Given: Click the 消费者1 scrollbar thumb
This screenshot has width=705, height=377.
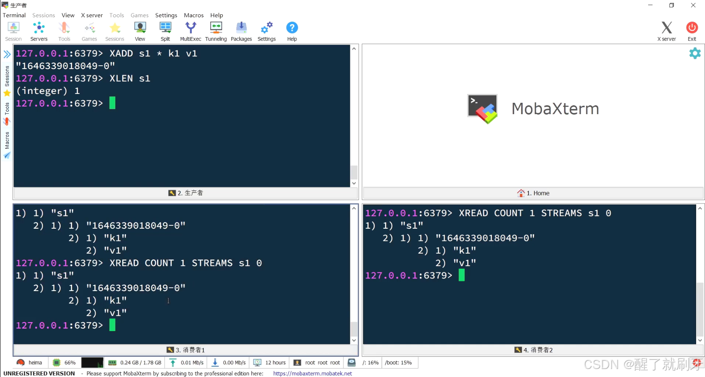Looking at the screenshot, I should (354, 329).
